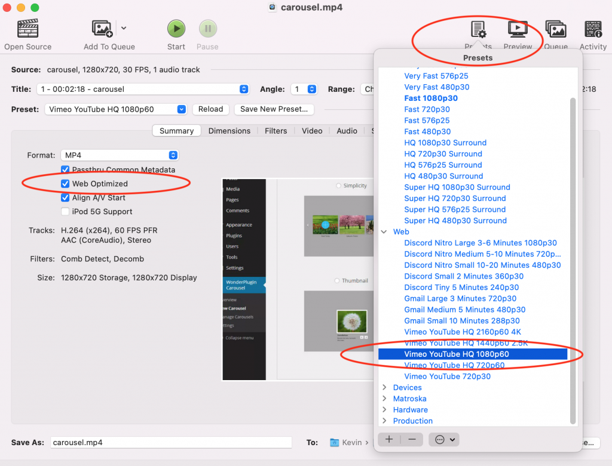This screenshot has width=612, height=466.
Task: Click the Presets toolbar icon
Action: [478, 28]
